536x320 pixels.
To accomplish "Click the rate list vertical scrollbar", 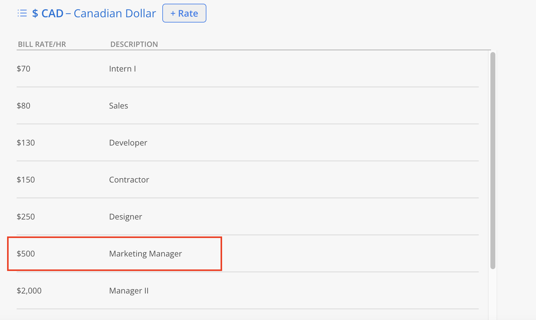I will coord(493,160).
